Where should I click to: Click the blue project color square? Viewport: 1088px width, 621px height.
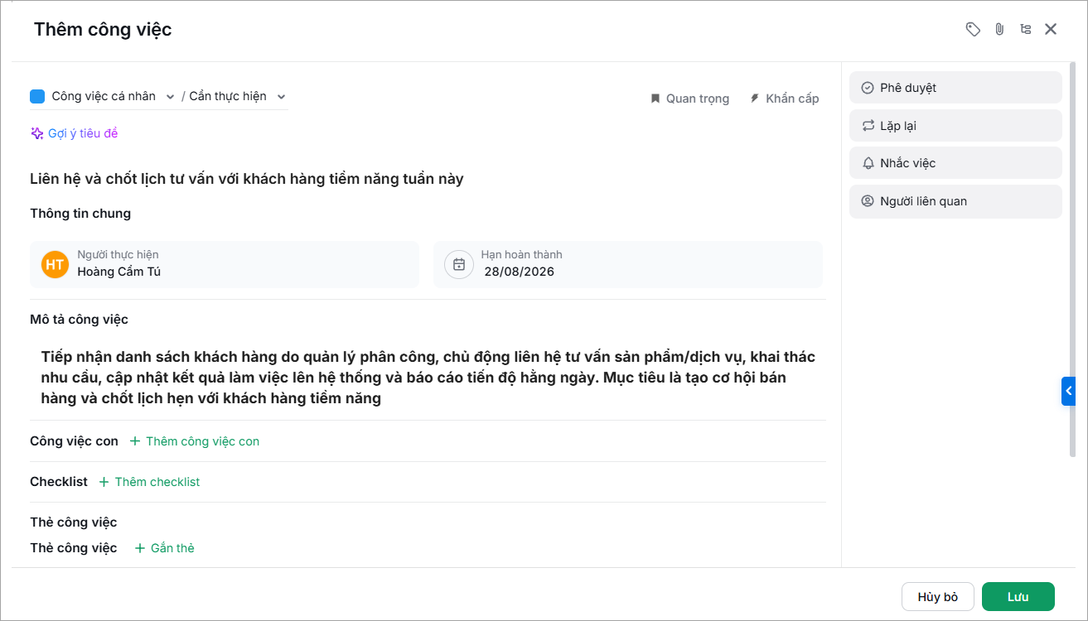[x=37, y=96]
